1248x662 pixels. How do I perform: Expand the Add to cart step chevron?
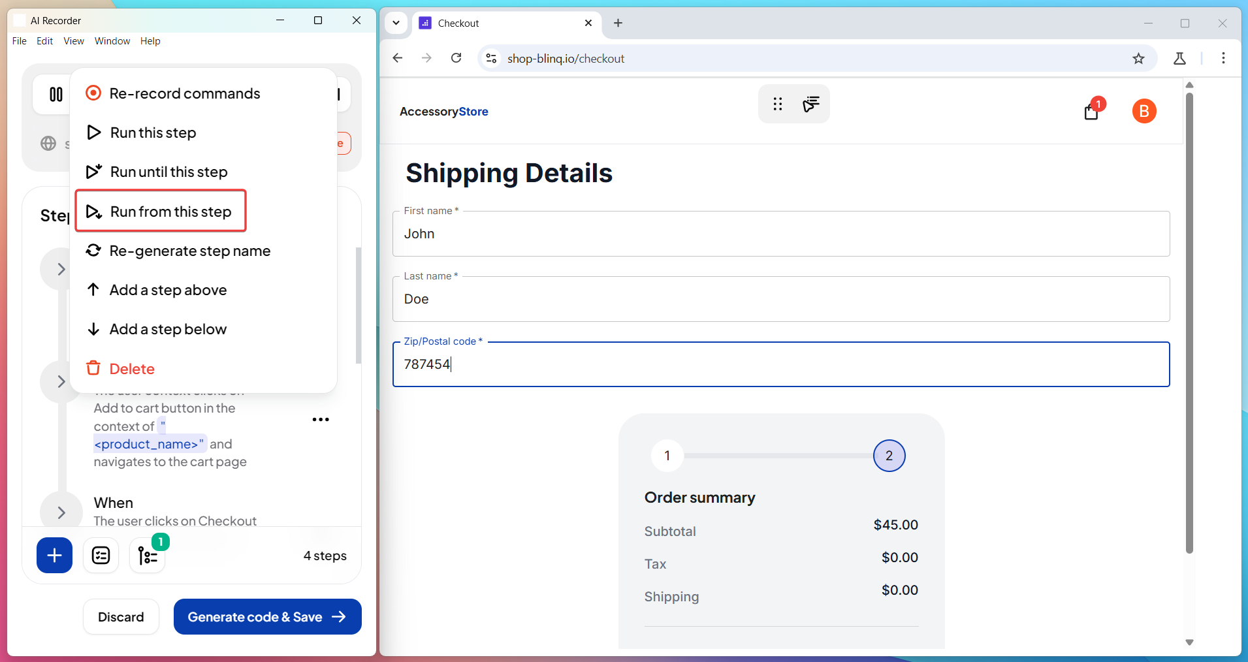tap(61, 381)
